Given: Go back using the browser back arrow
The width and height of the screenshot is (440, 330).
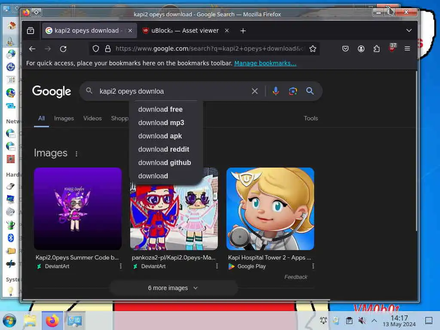Looking at the screenshot, I should point(32,49).
